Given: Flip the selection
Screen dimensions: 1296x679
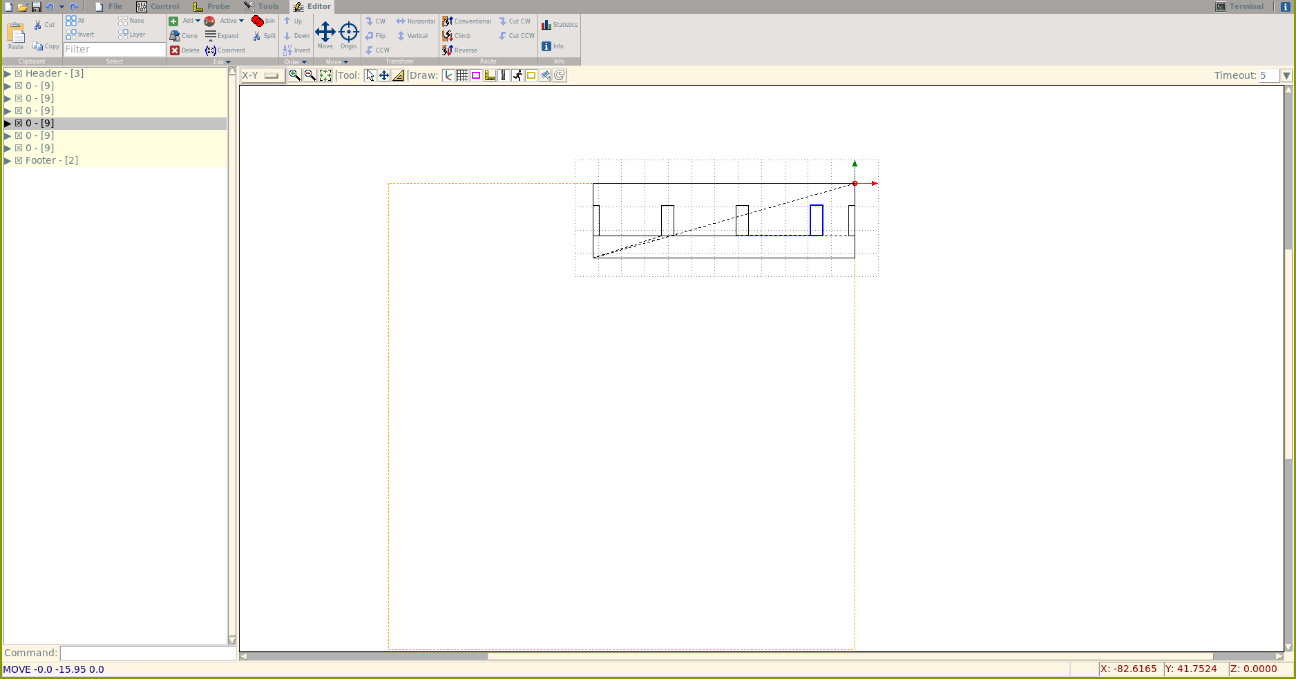Looking at the screenshot, I should point(375,36).
